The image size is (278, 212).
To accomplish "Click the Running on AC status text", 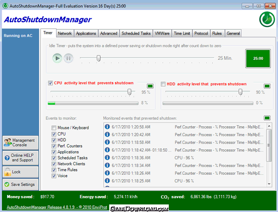I will coord(18,35).
